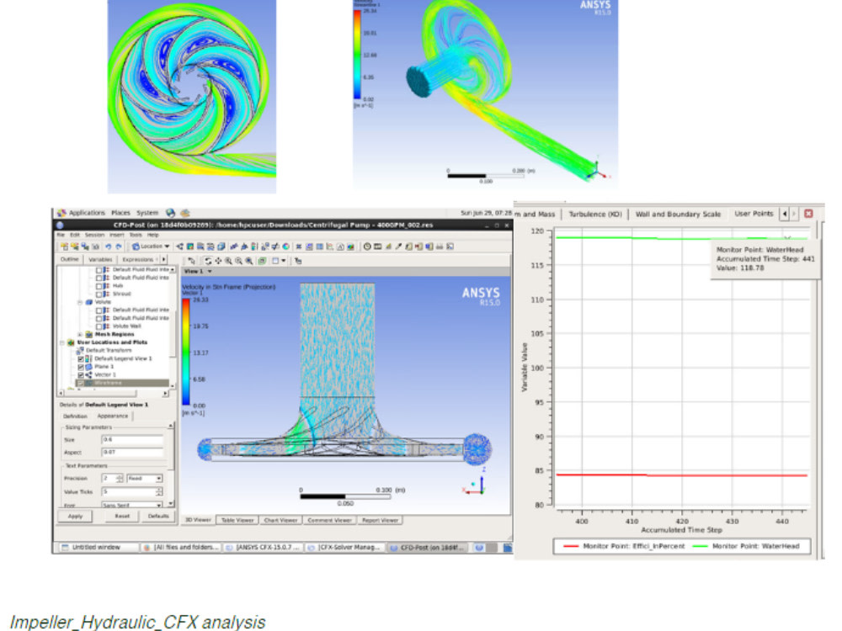Open the Timestep Selector clock icon
Image resolution: width=842 pixels, height=631 pixels.
tap(367, 247)
